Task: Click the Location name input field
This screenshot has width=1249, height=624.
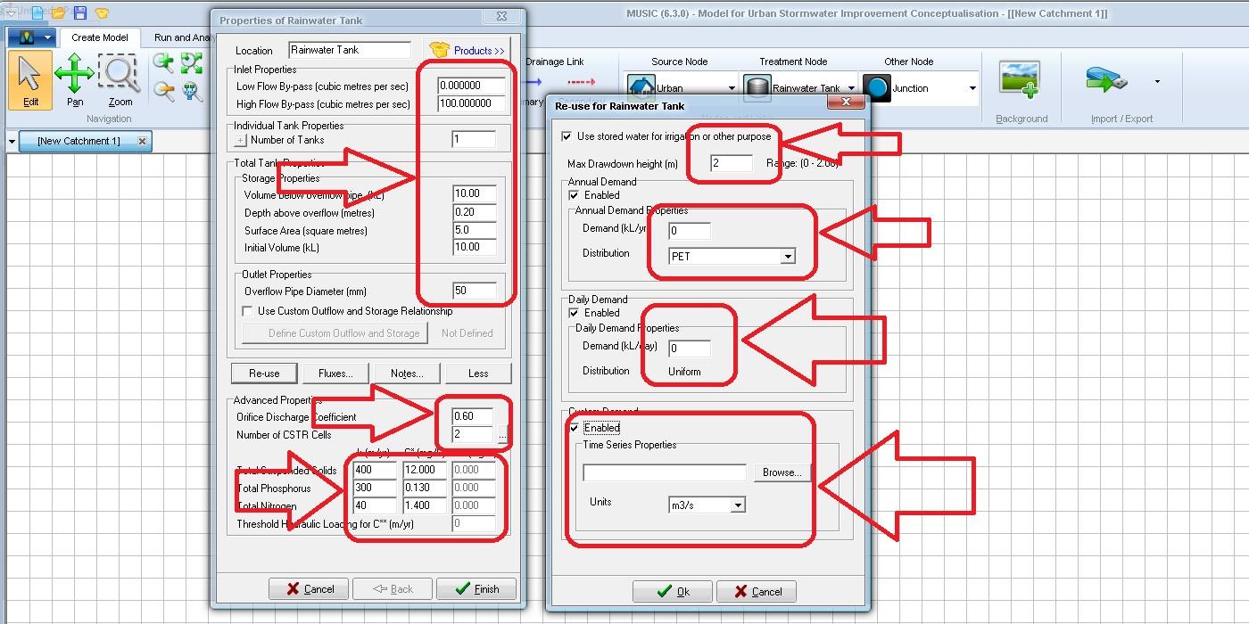Action: click(350, 50)
